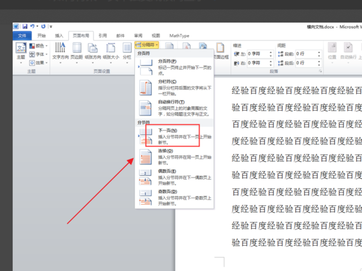Click the left indent icon beside 左
This screenshot has height=271, width=362.
pos(237,54)
